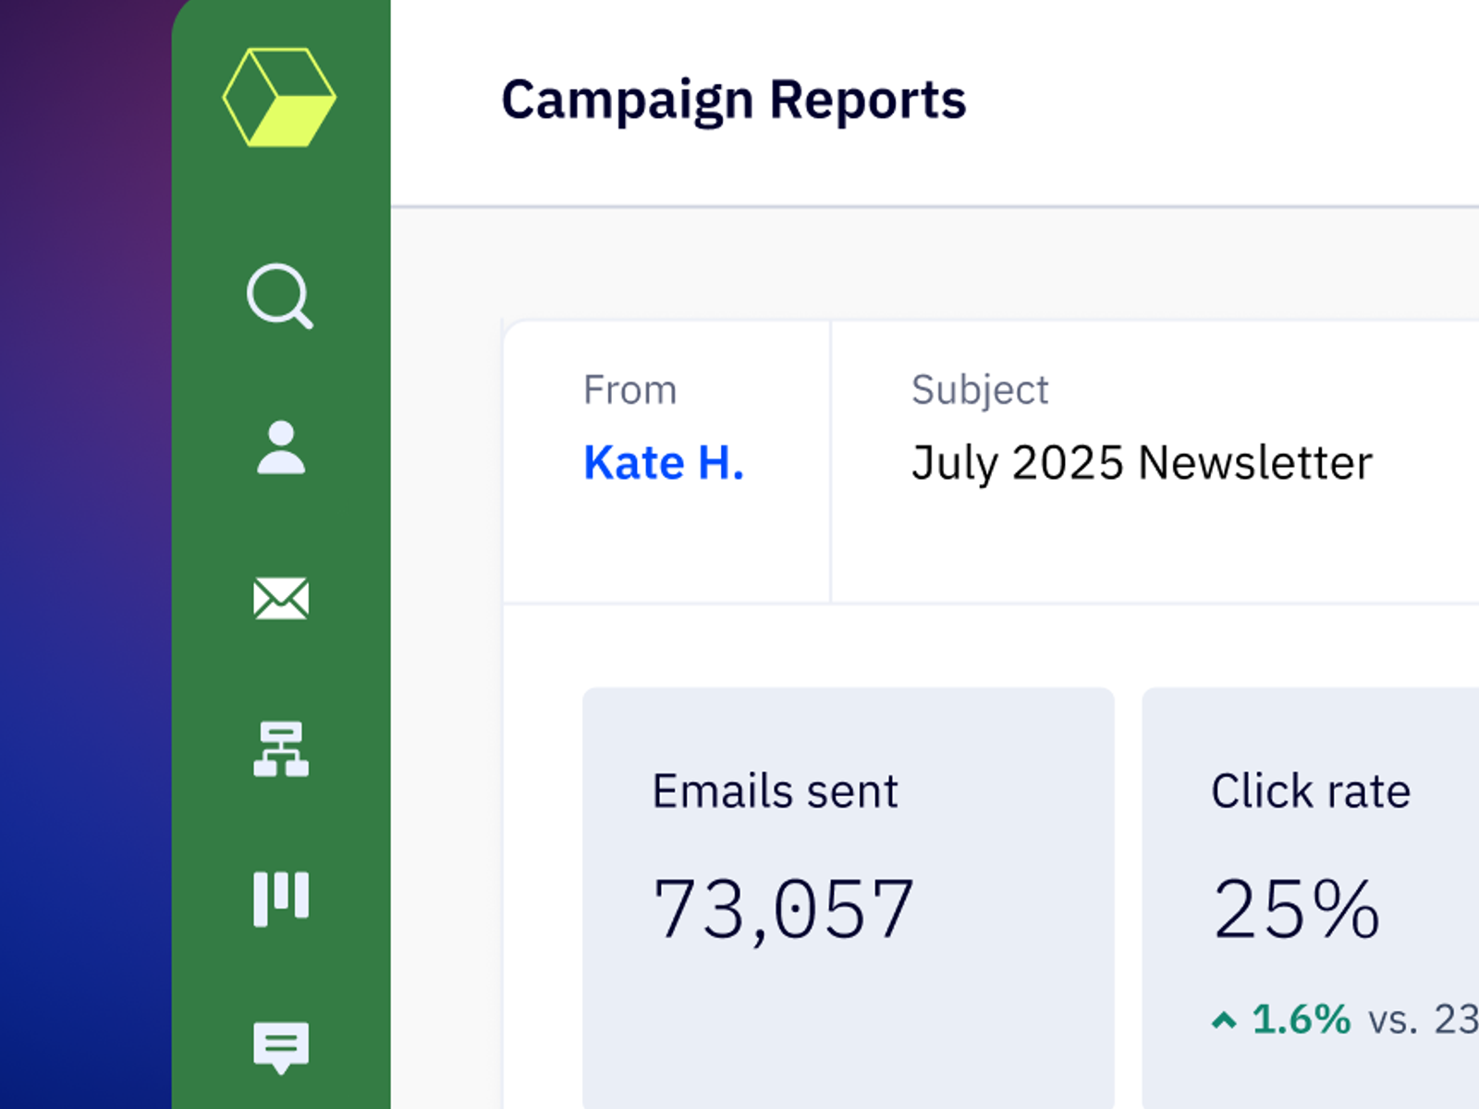
Task: Select the Click rate label
Action: point(1310,791)
